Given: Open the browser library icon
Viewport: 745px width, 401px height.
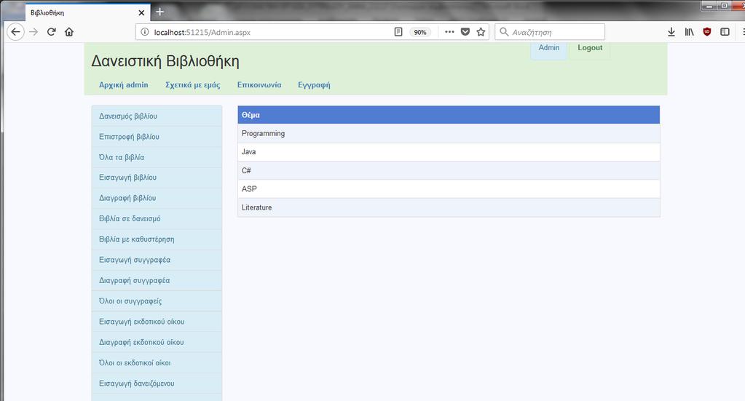Looking at the screenshot, I should pyautogui.click(x=690, y=32).
